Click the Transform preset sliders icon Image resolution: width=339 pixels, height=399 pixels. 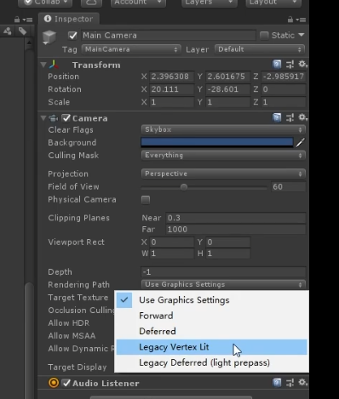pos(290,65)
